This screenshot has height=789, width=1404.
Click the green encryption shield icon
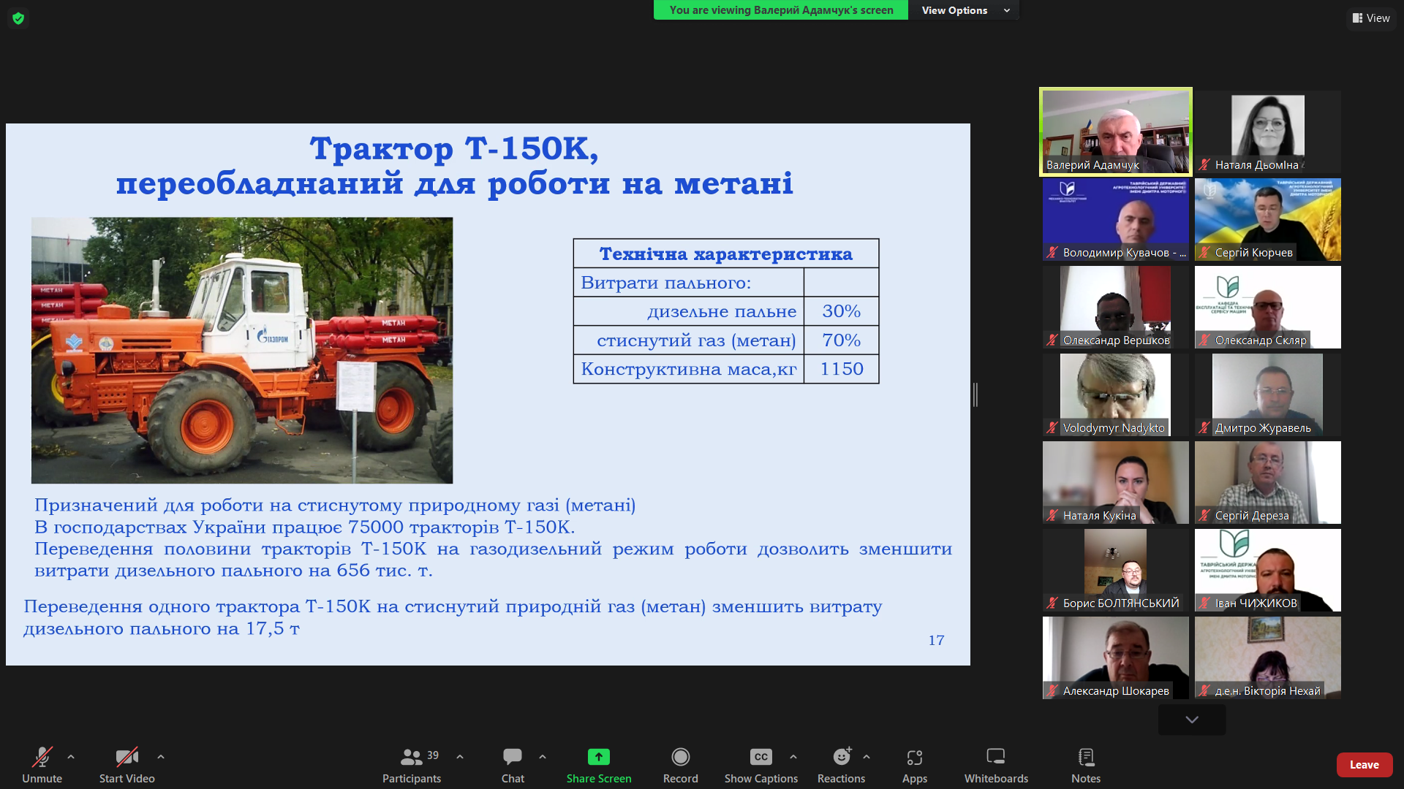(18, 18)
